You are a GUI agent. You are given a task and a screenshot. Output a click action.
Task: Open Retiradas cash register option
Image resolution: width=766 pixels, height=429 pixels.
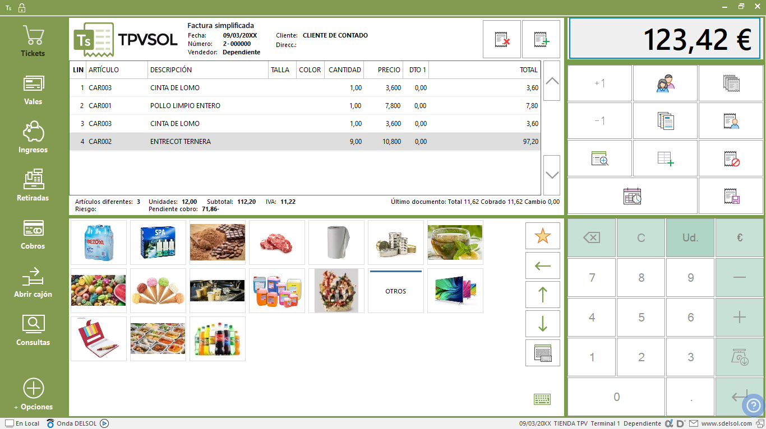point(33,186)
